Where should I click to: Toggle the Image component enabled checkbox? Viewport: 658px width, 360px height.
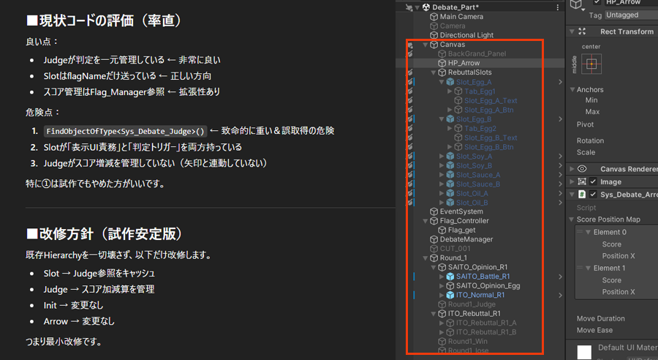point(594,181)
